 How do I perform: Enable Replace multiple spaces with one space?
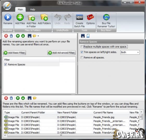tap(82, 47)
